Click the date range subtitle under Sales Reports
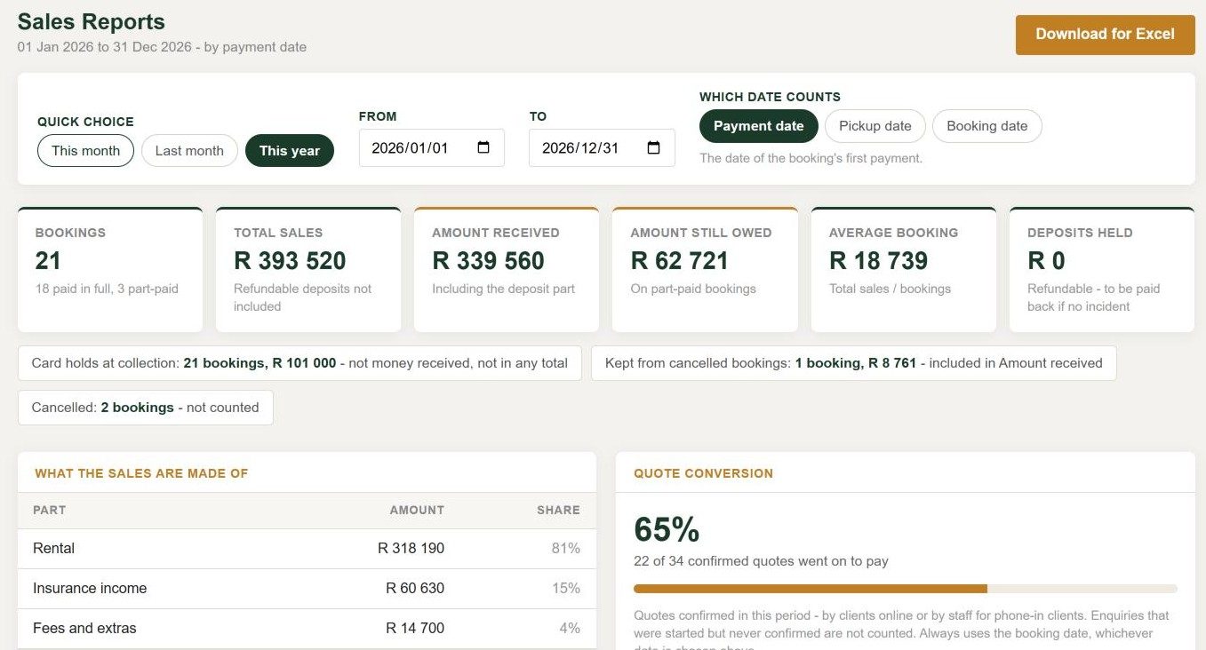 point(162,47)
